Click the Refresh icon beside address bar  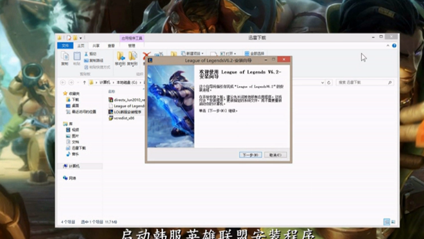pyautogui.click(x=329, y=83)
